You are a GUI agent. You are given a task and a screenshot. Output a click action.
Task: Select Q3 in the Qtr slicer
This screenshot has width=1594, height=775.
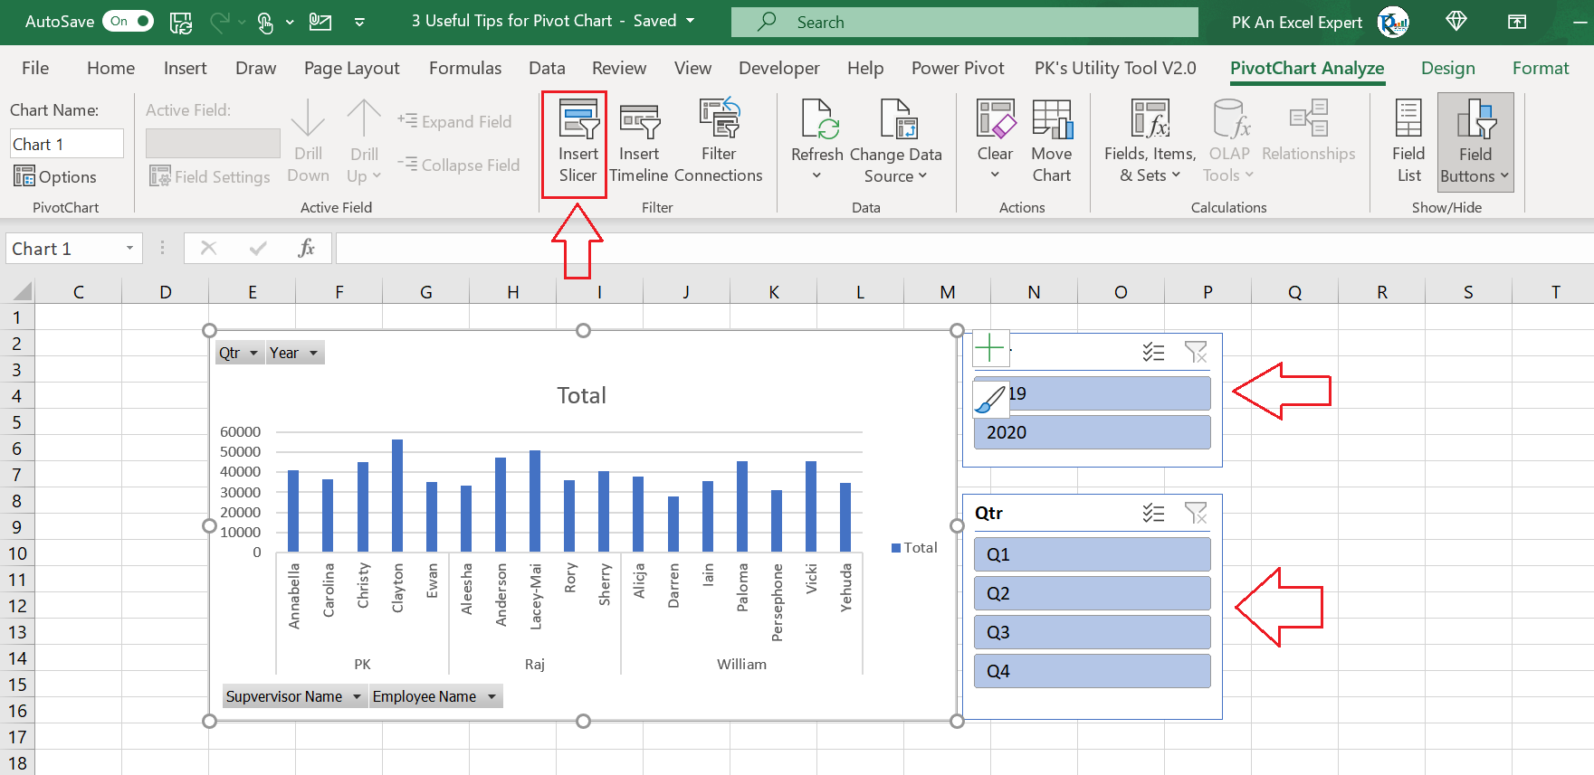(x=1092, y=632)
